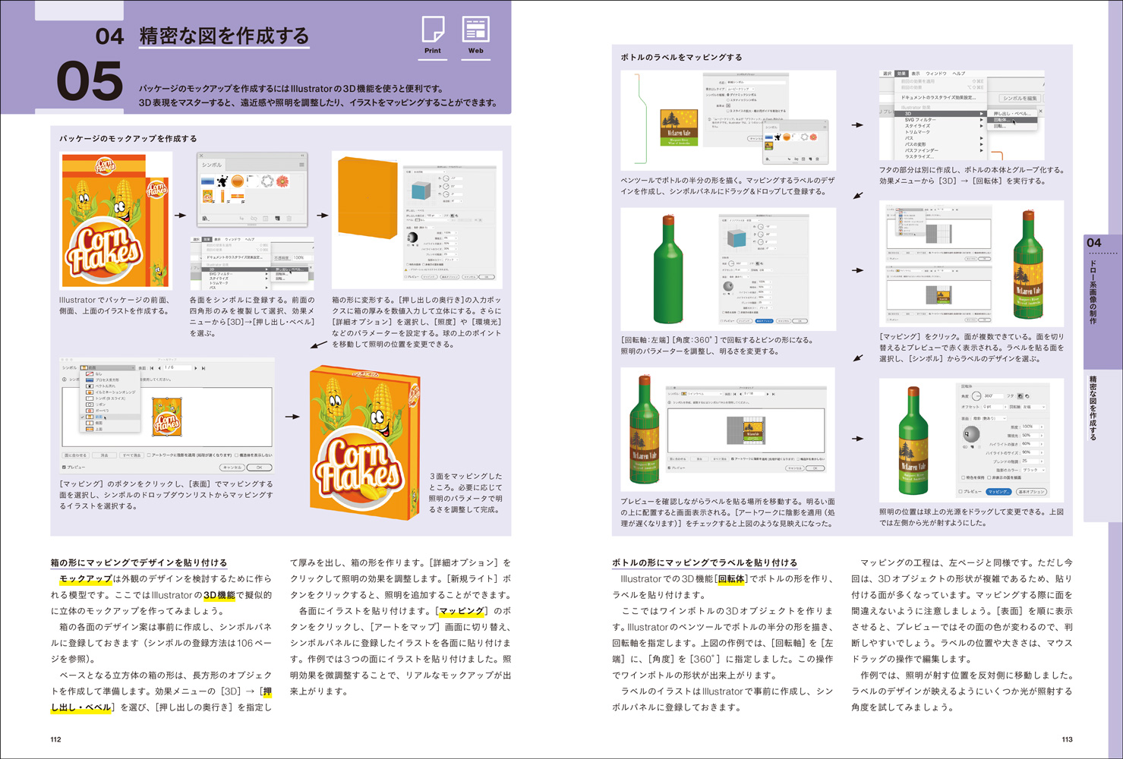Viewport: 1123px width, 759px height.
Task: Select the red gerbera flower symbol
Action: [x=282, y=181]
